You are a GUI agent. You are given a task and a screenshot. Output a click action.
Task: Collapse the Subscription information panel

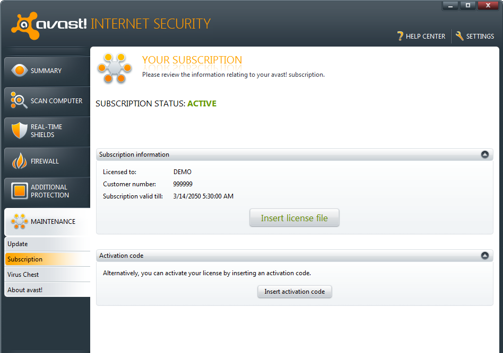tap(485, 154)
